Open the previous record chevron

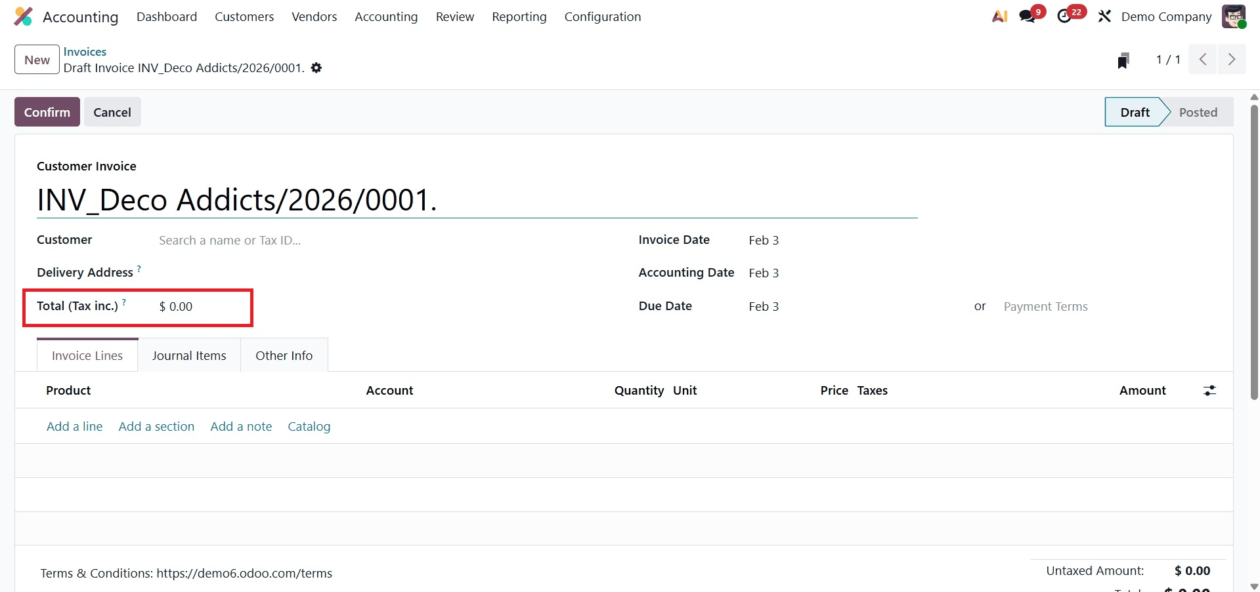coord(1203,59)
